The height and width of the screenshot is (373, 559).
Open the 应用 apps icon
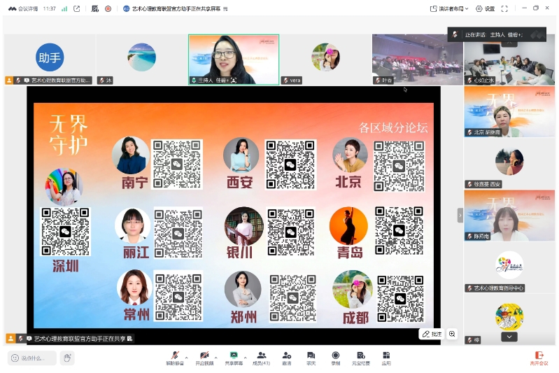(386, 358)
